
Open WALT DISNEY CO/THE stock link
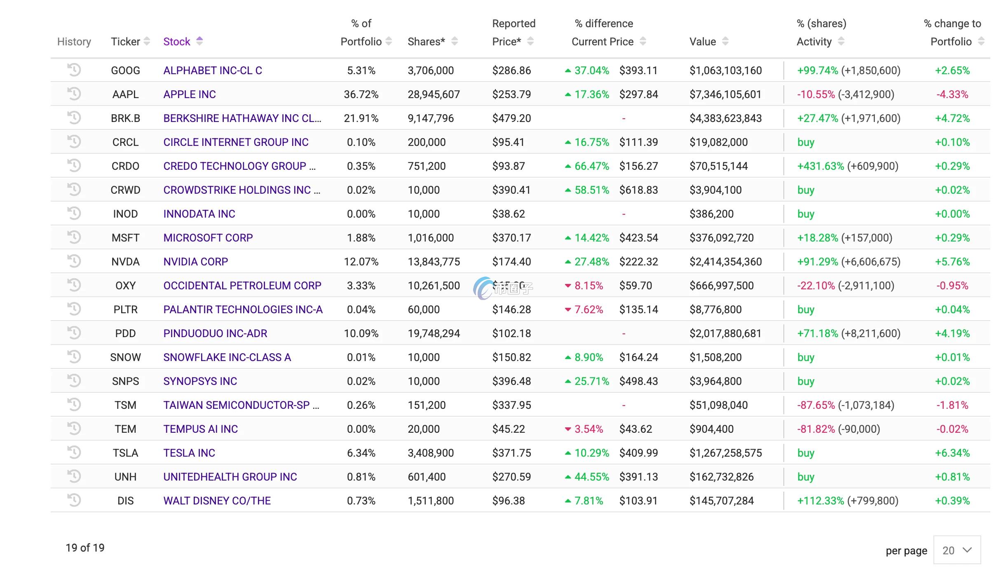point(217,501)
